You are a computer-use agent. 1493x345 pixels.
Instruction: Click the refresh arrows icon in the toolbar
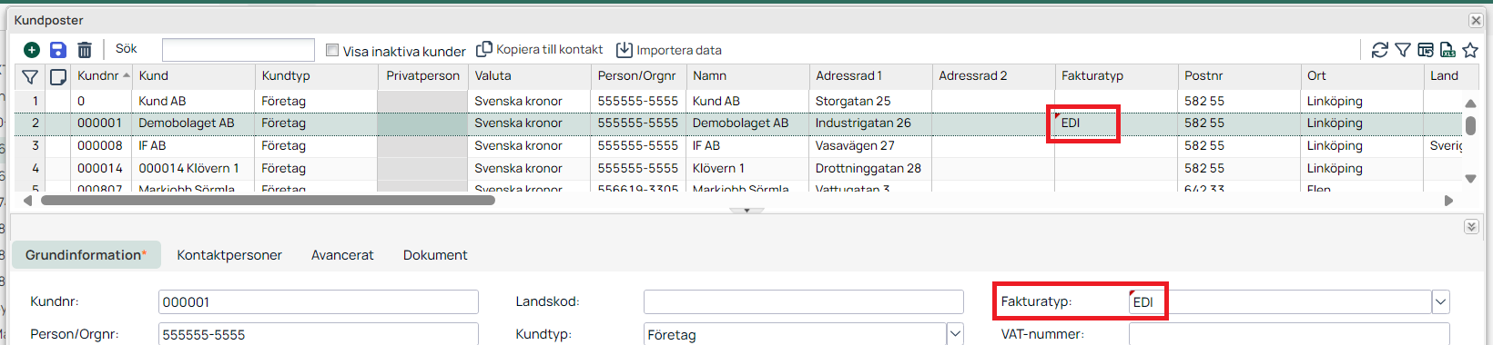pyautogui.click(x=1380, y=50)
